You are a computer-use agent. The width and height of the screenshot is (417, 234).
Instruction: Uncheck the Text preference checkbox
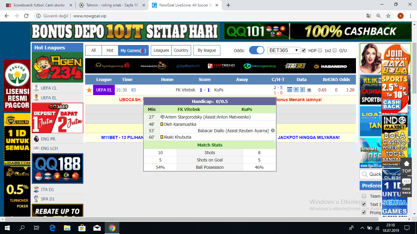pos(364,204)
